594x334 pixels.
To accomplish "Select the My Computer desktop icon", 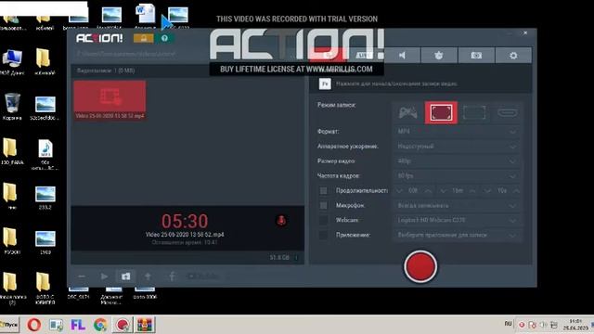I will point(12,62).
